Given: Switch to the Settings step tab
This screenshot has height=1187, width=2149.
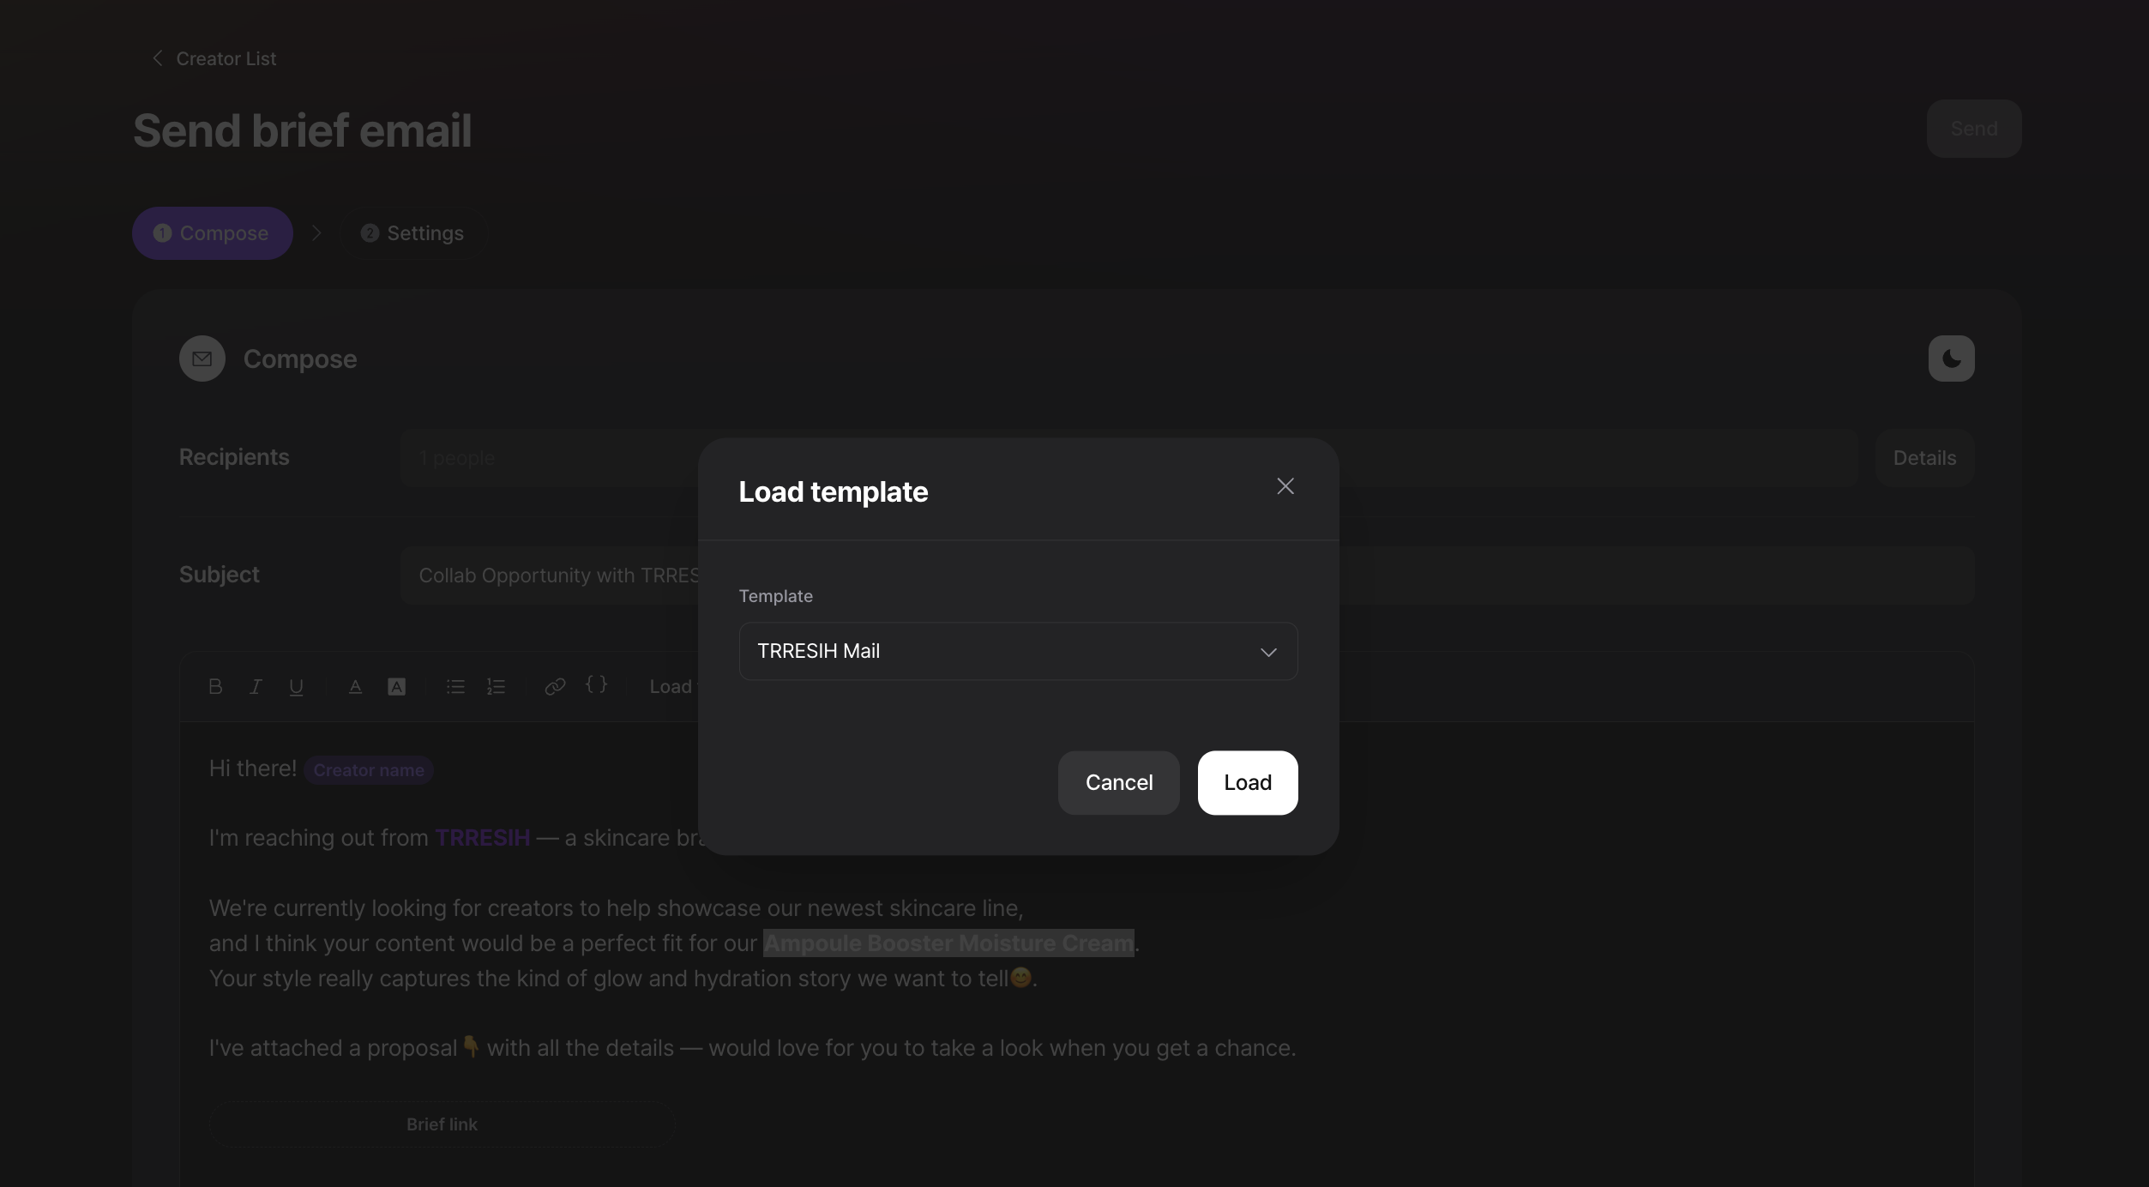Looking at the screenshot, I should click(x=413, y=233).
